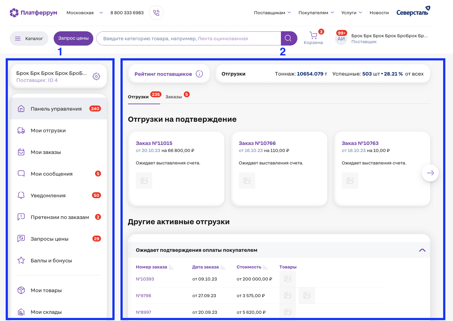The width and height of the screenshot is (453, 321).
Task: Collapse Ожидает подтверждения оплаты покупателем section
Action: coord(422,250)
